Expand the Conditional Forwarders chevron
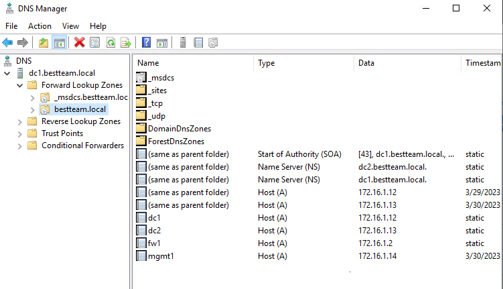 click(20, 146)
